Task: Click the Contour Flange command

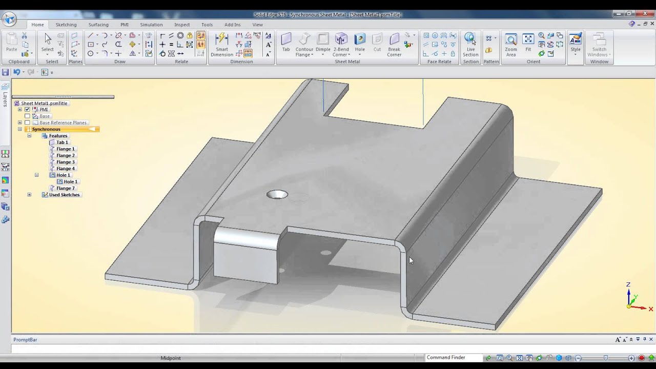Action: click(304, 45)
